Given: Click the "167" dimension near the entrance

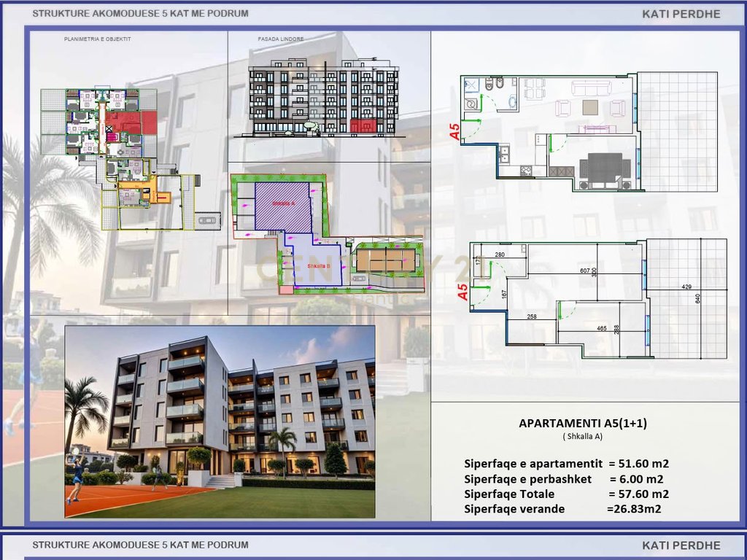Looking at the screenshot, I should tap(505, 295).
